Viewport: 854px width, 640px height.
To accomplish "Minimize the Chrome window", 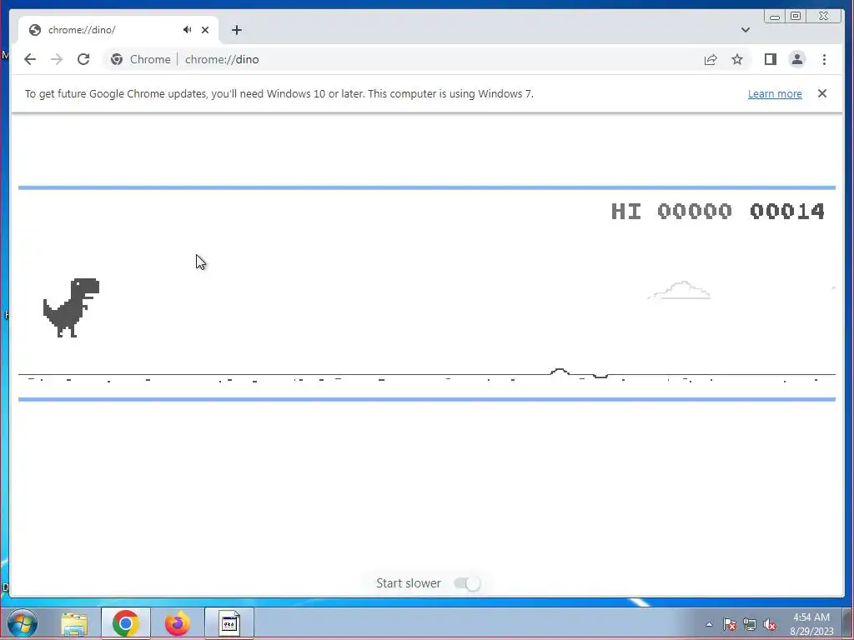I will click(775, 17).
